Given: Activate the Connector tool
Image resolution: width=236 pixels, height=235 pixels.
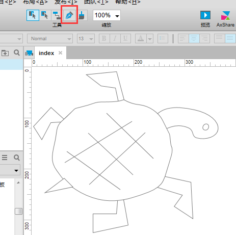Looking at the screenshot, I should click(57, 15).
